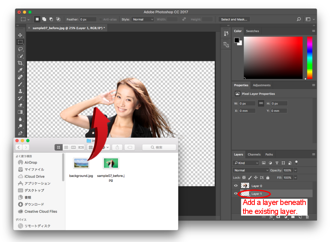Hide Layer 1 with eye icon
Image resolution: width=332 pixels, height=242 pixels.
(x=236, y=194)
